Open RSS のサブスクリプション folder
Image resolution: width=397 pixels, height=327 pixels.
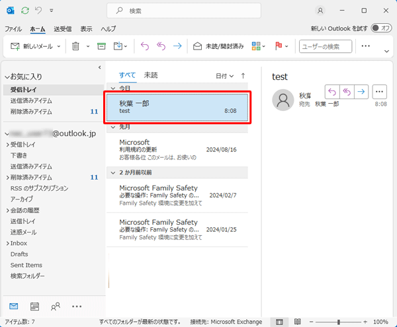click(39, 188)
